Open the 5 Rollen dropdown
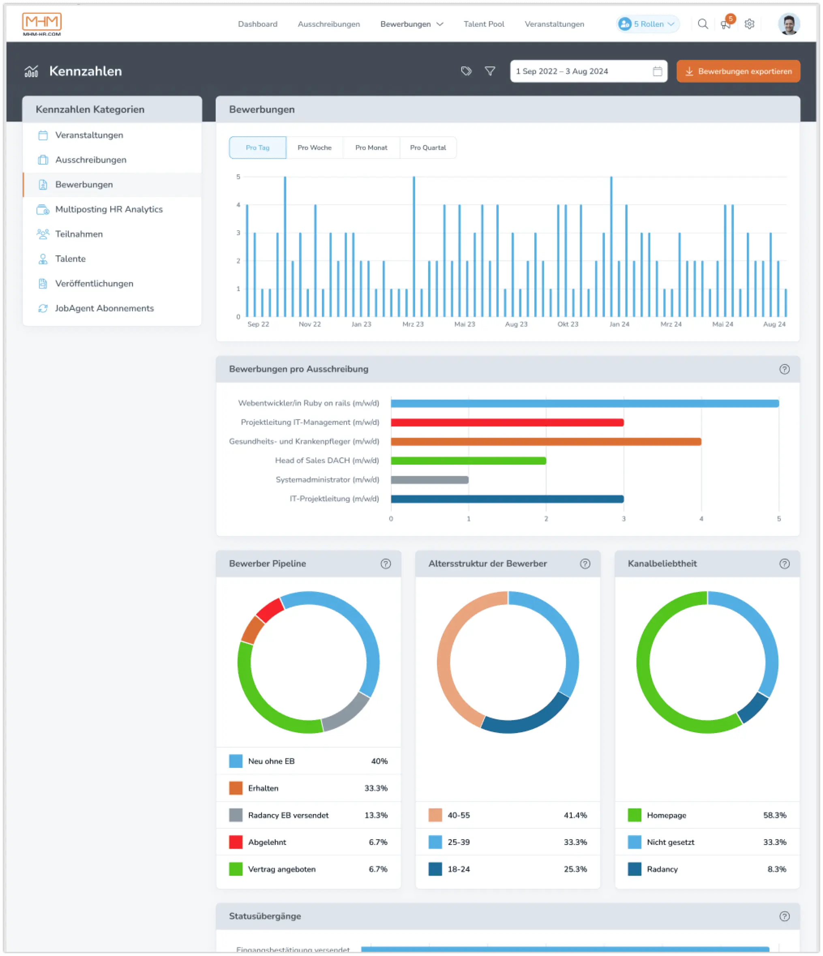823x956 pixels. [648, 24]
